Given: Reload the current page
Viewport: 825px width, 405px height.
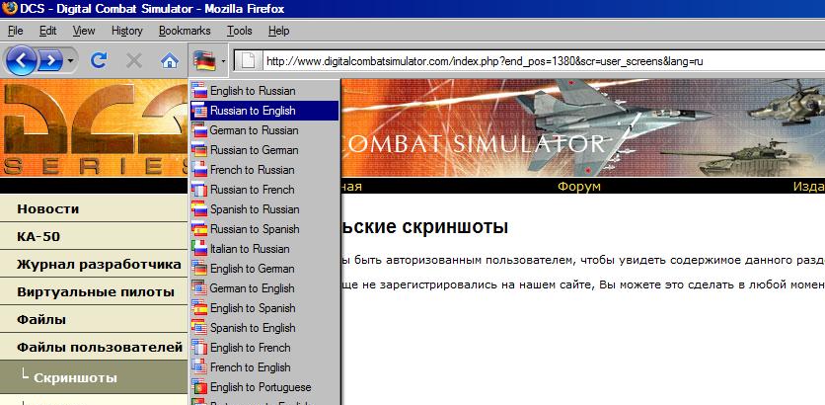Looking at the screenshot, I should click(99, 61).
